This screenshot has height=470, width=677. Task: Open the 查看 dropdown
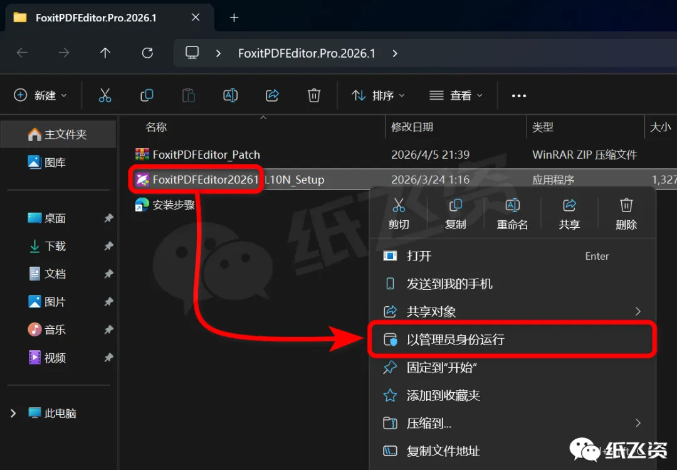pyautogui.click(x=456, y=95)
